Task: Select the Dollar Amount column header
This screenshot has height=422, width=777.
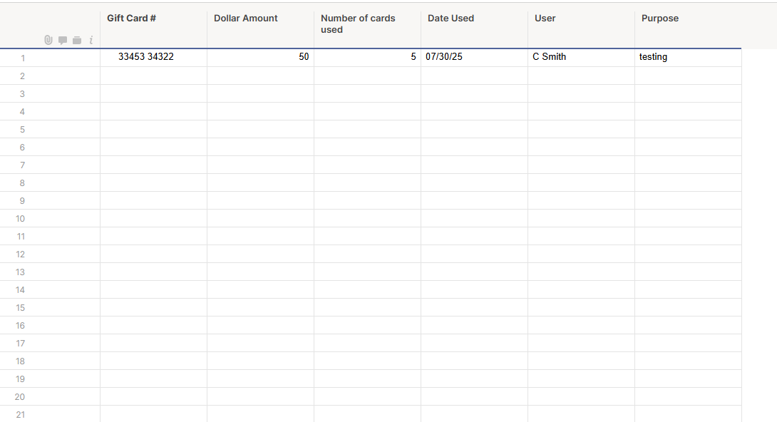Action: (x=261, y=30)
